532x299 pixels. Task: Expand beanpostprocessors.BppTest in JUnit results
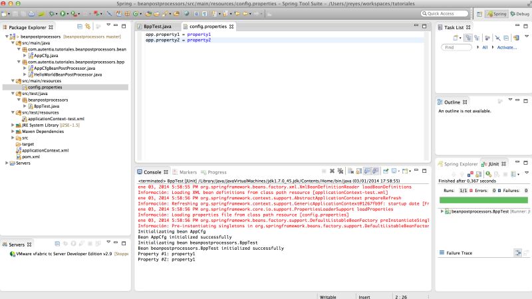(442, 211)
